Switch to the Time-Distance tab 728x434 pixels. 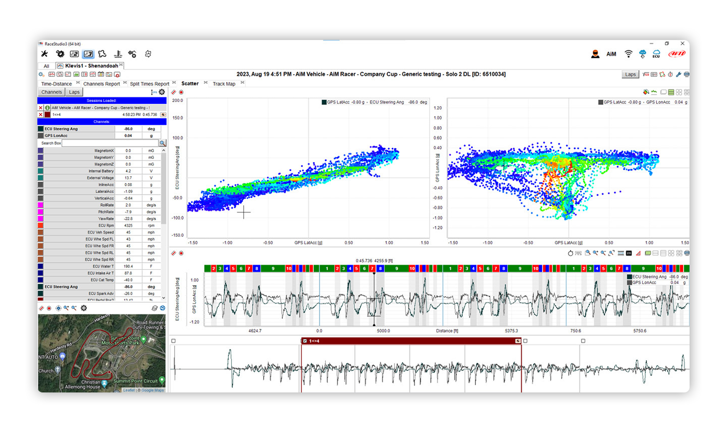[56, 84]
